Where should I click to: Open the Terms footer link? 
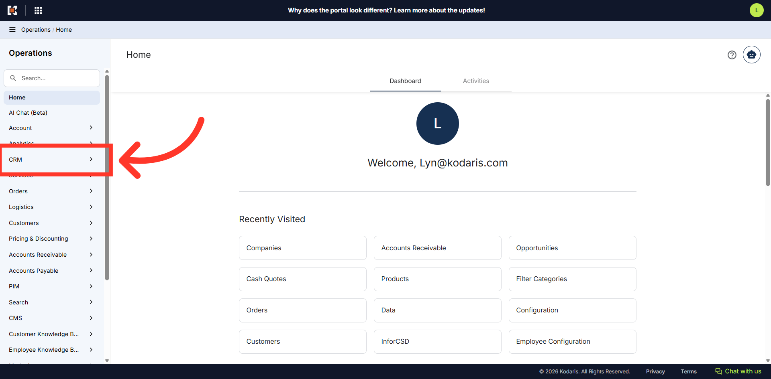coord(689,372)
